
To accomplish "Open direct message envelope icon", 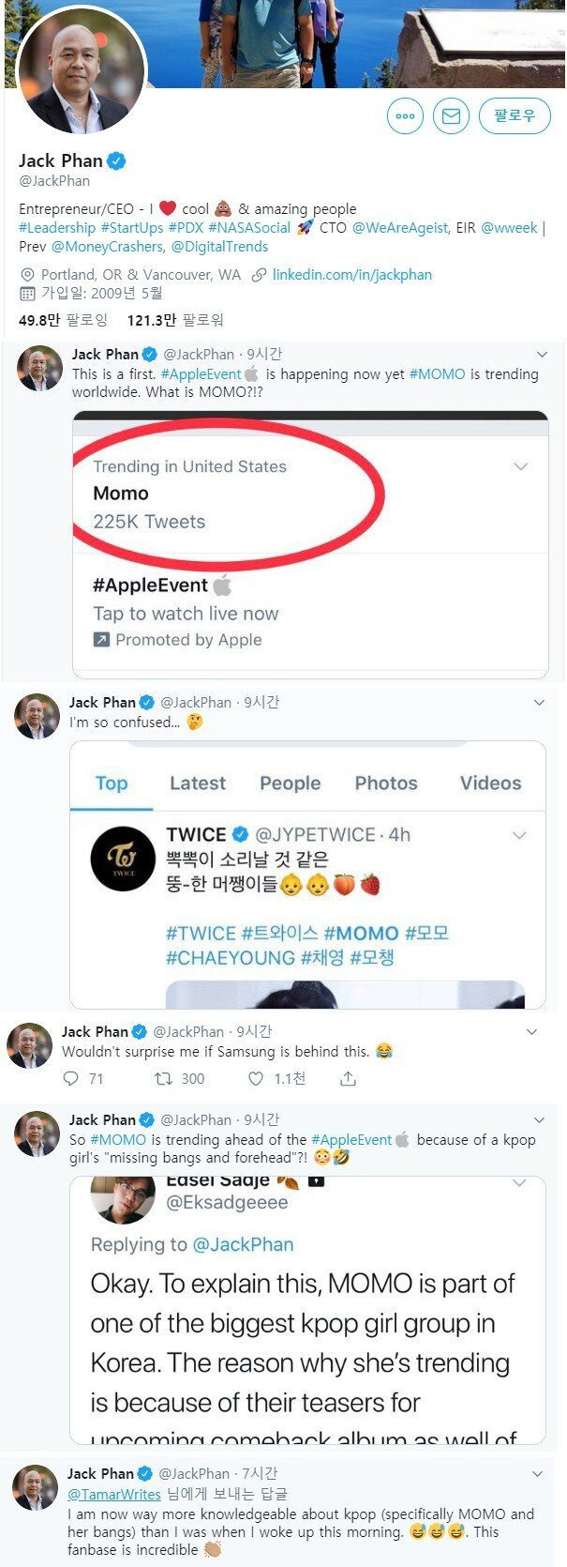I will coord(451,116).
